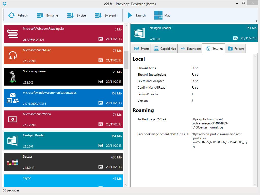Switch to the Capabilities tab
The width and height of the screenshot is (260, 195).
[164, 48]
